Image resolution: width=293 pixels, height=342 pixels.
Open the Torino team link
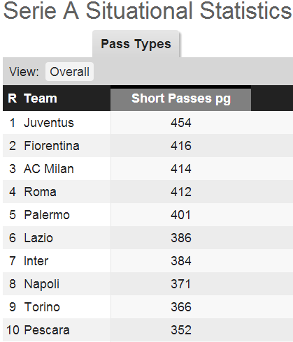tap(42, 307)
